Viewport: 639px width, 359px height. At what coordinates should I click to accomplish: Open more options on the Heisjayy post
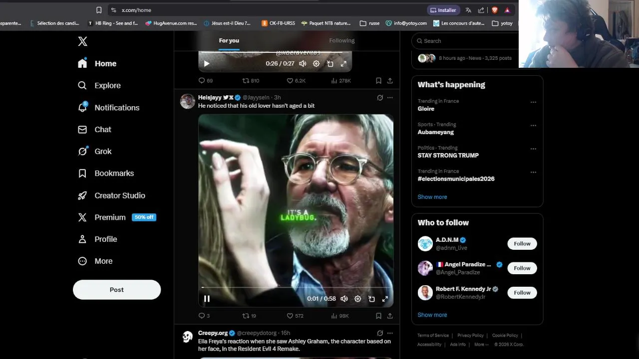(x=390, y=98)
